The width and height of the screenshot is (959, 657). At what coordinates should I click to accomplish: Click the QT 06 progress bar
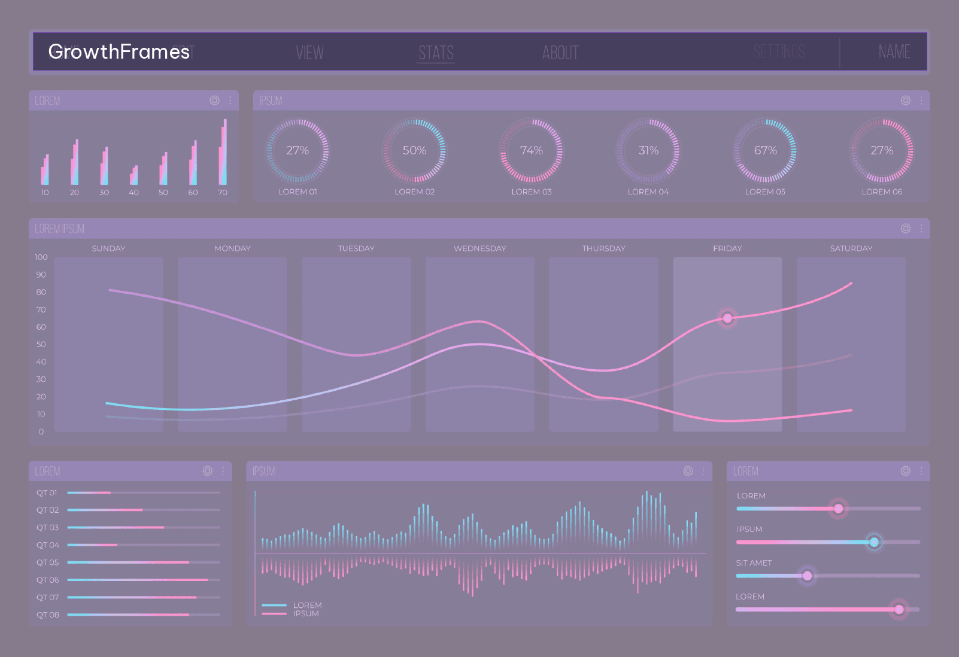[144, 580]
